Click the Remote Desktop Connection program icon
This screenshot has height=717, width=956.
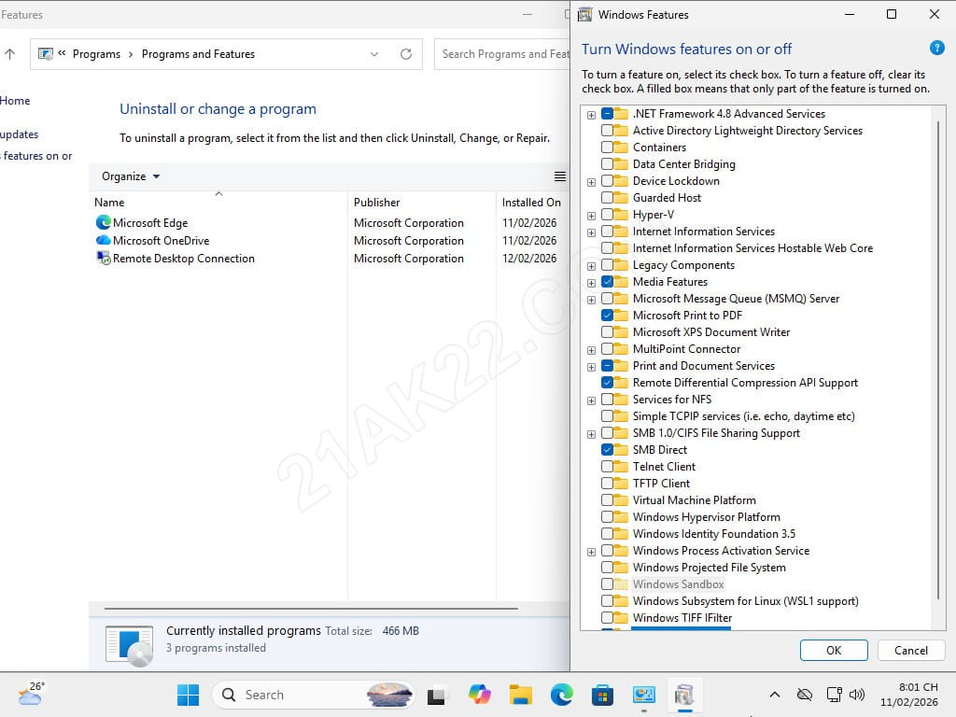pos(103,258)
